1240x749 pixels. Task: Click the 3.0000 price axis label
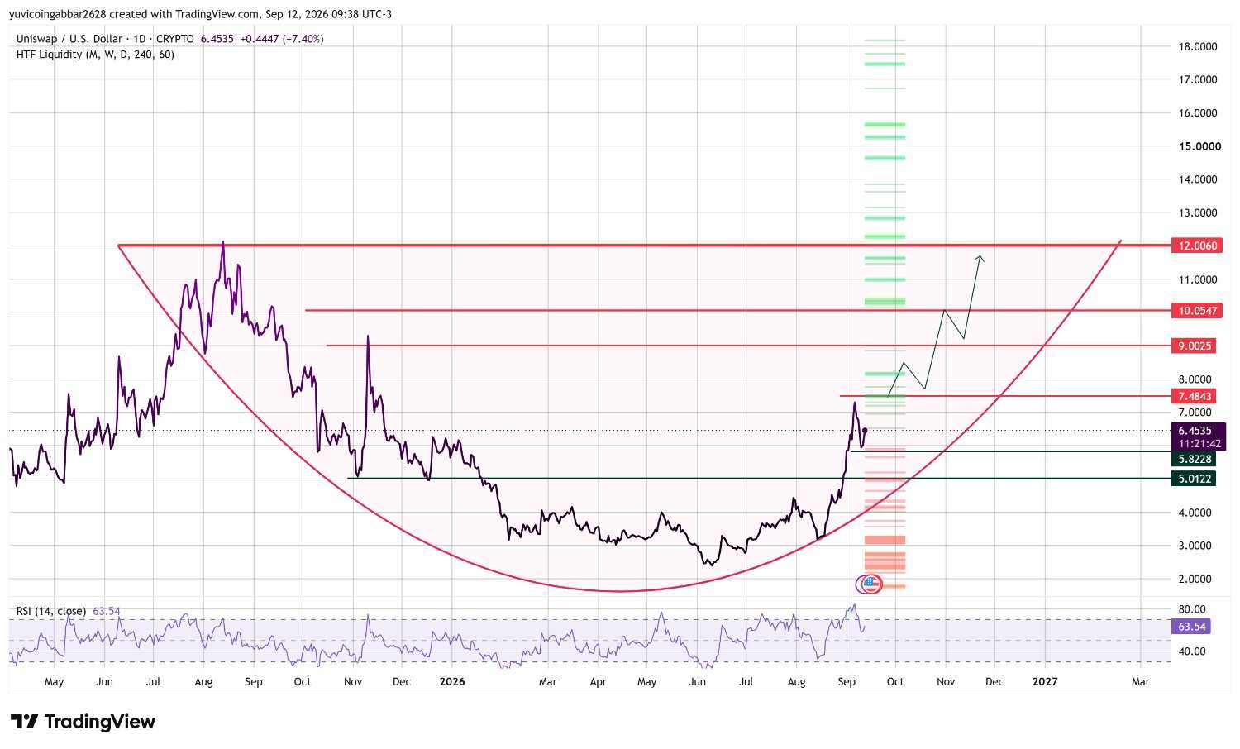(x=1195, y=546)
